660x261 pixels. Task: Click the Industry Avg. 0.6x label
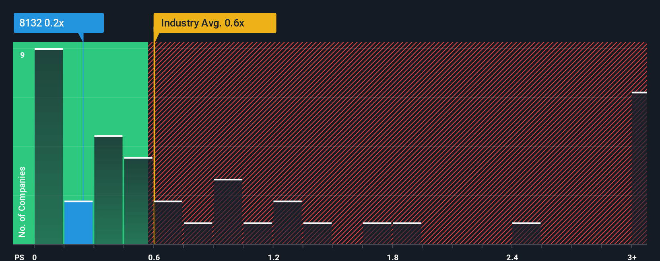coord(215,23)
